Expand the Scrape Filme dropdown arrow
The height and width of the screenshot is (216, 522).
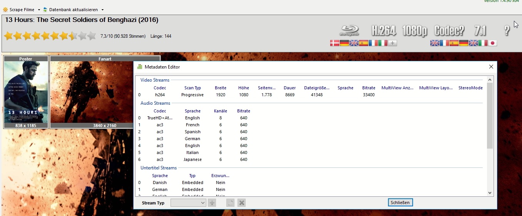coord(38,10)
